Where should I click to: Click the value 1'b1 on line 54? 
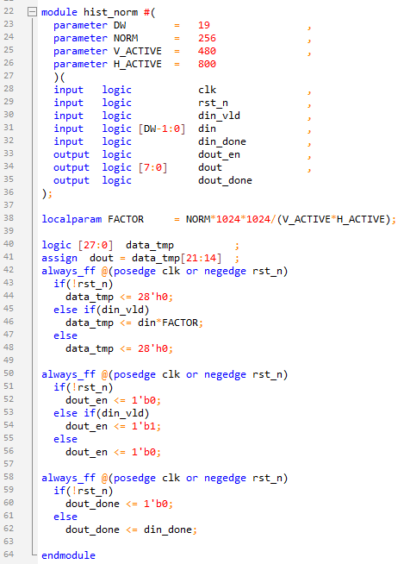pos(144,427)
